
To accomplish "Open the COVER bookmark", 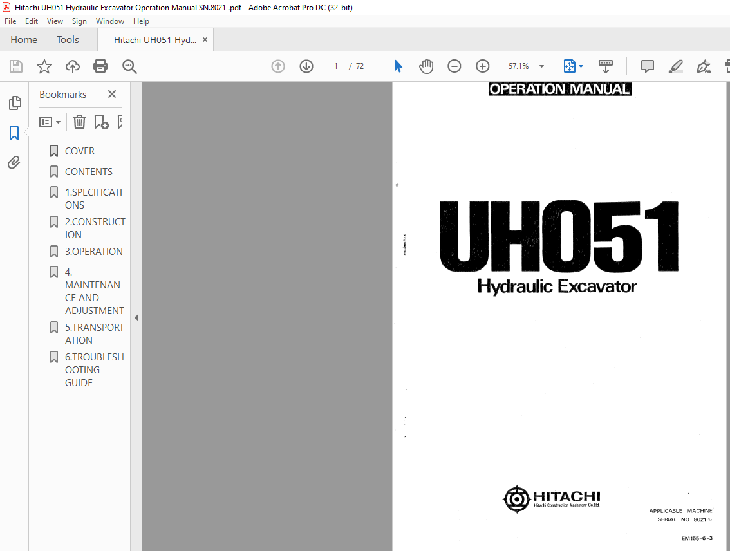I will click(x=80, y=151).
